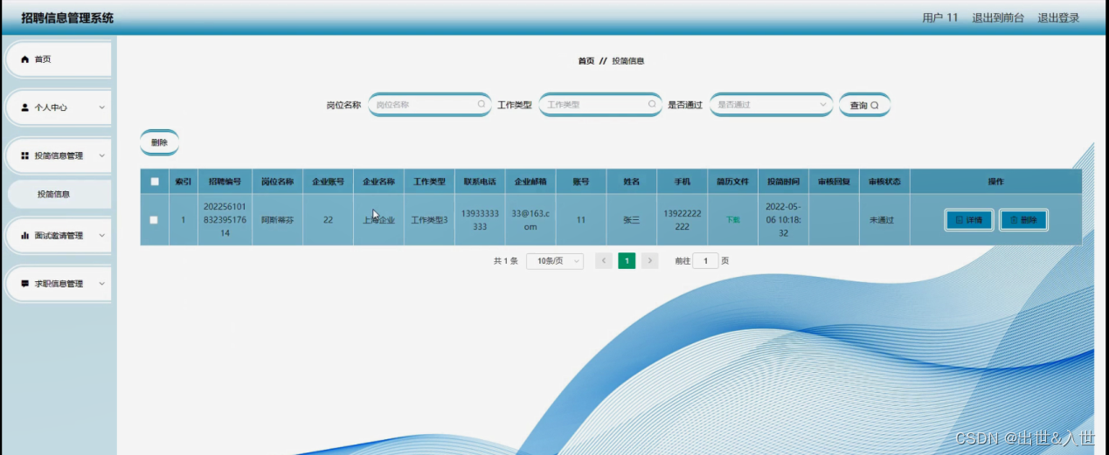The width and height of the screenshot is (1109, 455).
Task: Go to previous page arrow
Action: click(x=604, y=261)
